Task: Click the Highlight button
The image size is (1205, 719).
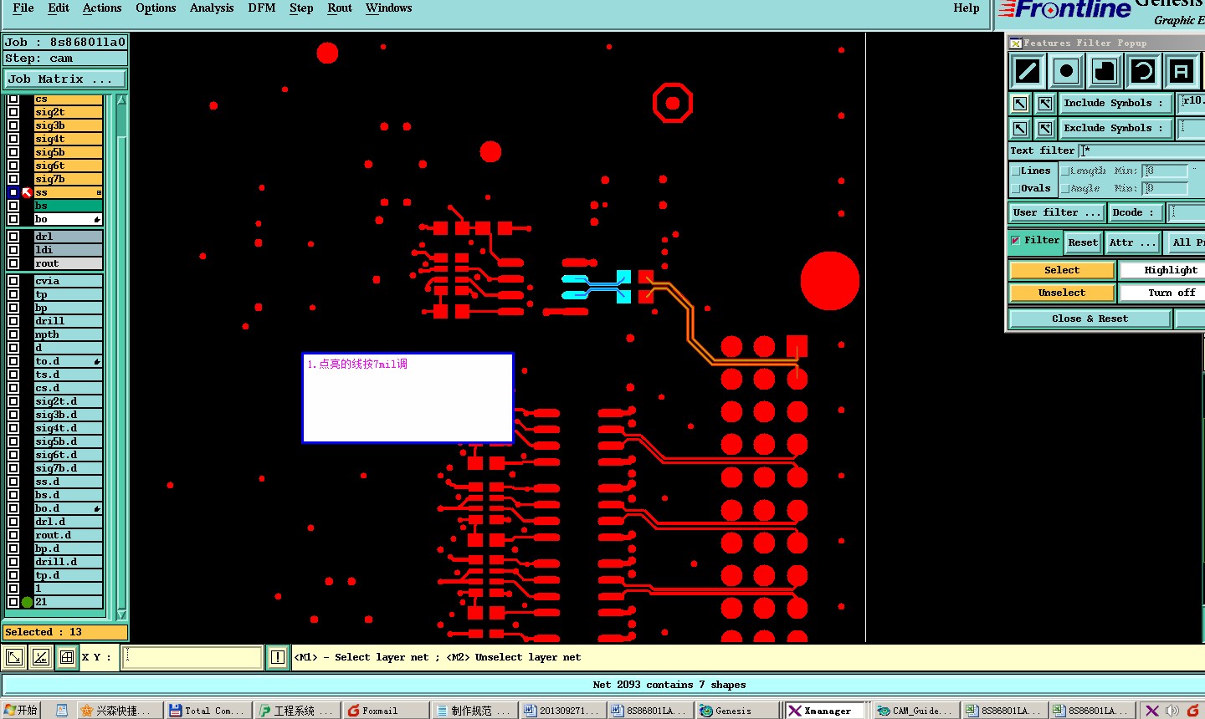Action: point(1162,271)
